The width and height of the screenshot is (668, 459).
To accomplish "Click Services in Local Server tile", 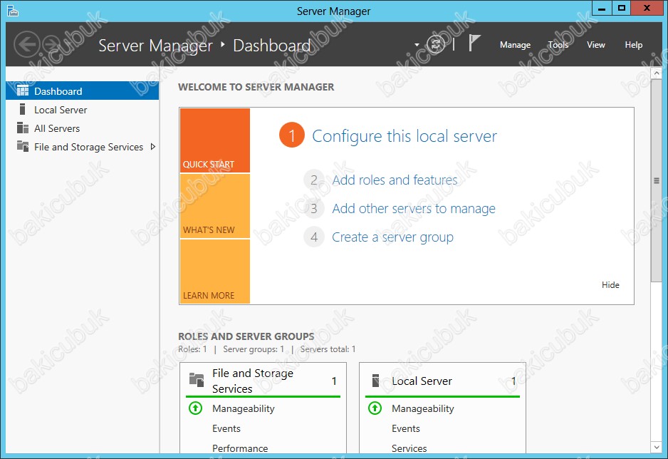I will coord(409,448).
